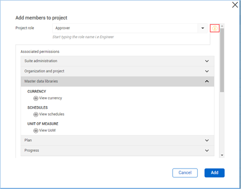The image size is (241, 189).
Task: Click the permissions scrollbar thumb
Action: pos(222,60)
